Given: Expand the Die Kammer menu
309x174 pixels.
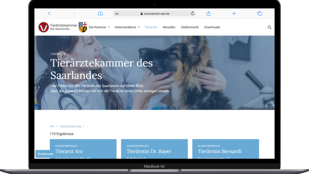Looking at the screenshot, I should pyautogui.click(x=99, y=27).
